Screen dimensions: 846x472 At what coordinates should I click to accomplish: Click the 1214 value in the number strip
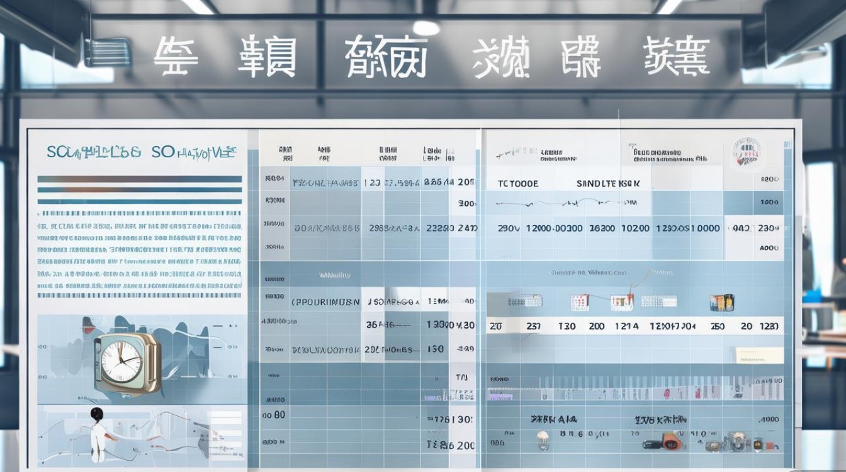626,327
